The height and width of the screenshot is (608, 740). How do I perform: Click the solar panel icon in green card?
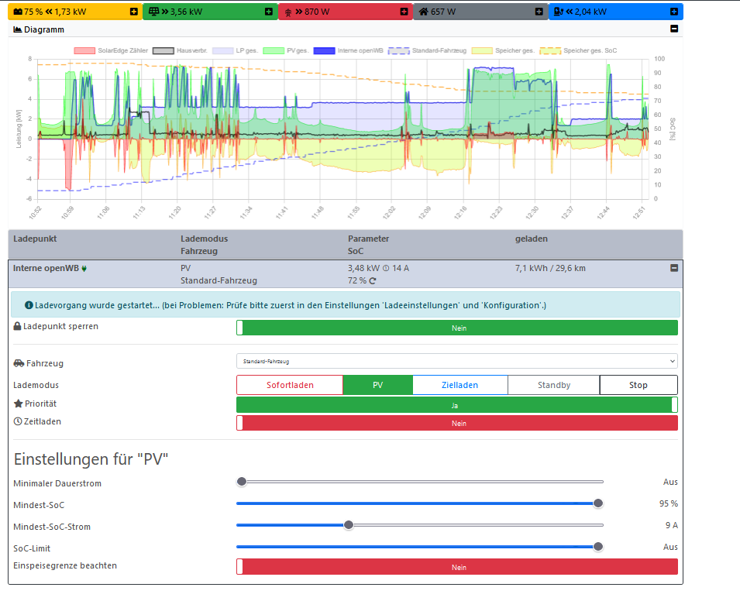coord(154,12)
